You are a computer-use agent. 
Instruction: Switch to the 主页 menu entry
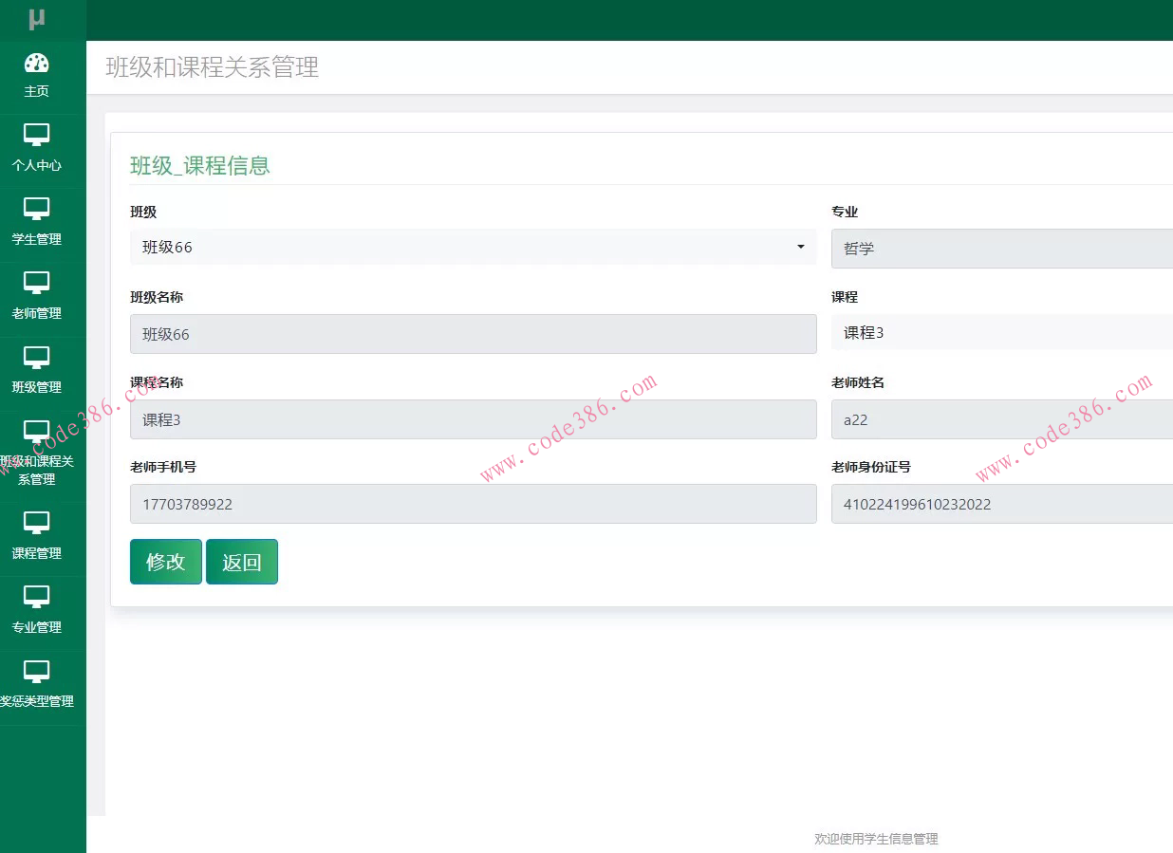[37, 91]
